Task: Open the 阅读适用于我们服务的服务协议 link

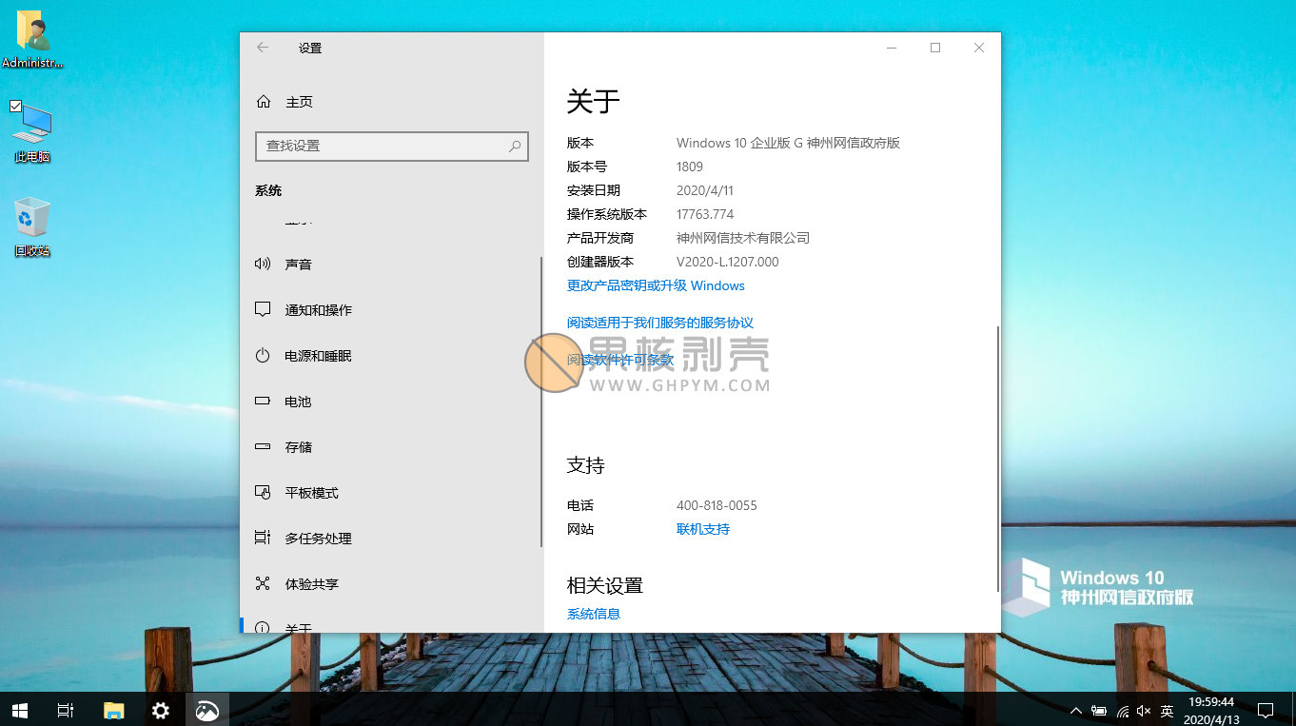Action: tap(659, 323)
